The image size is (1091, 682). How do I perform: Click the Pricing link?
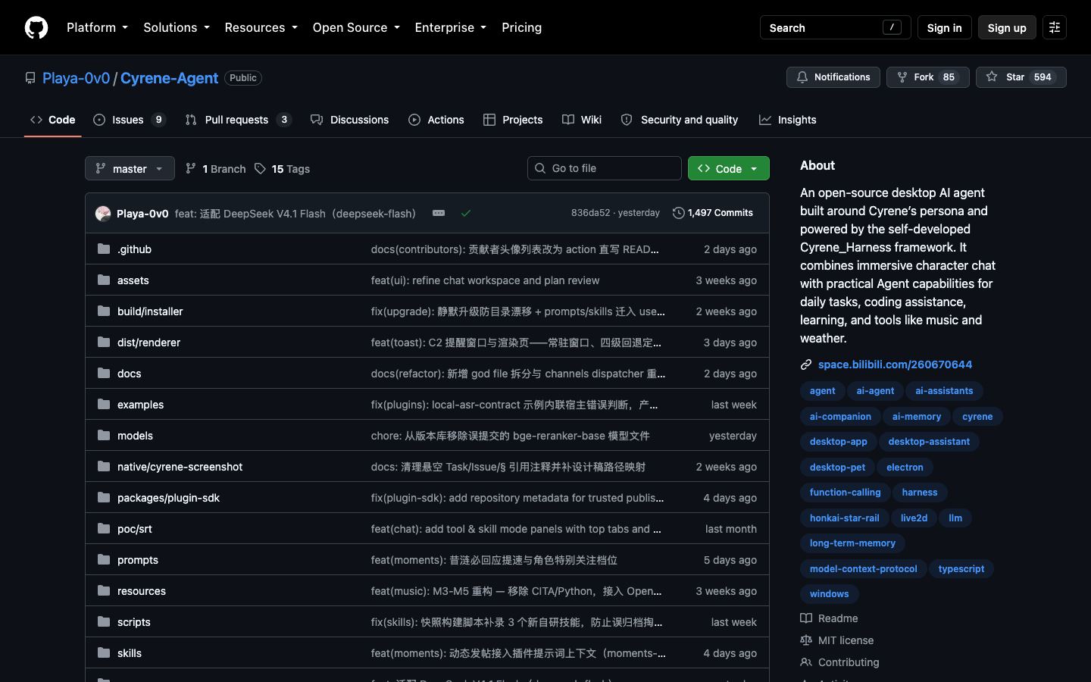pyautogui.click(x=521, y=27)
